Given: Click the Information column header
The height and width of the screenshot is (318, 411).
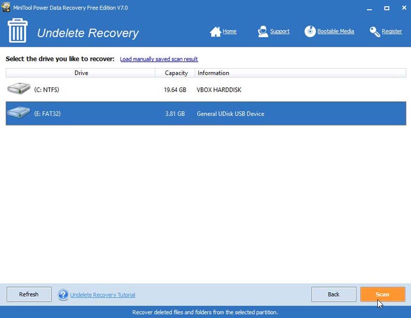Looking at the screenshot, I should 301,73.
